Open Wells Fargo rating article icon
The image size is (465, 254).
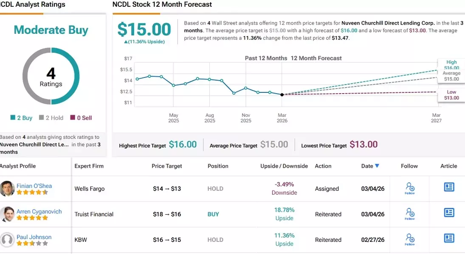(x=449, y=187)
